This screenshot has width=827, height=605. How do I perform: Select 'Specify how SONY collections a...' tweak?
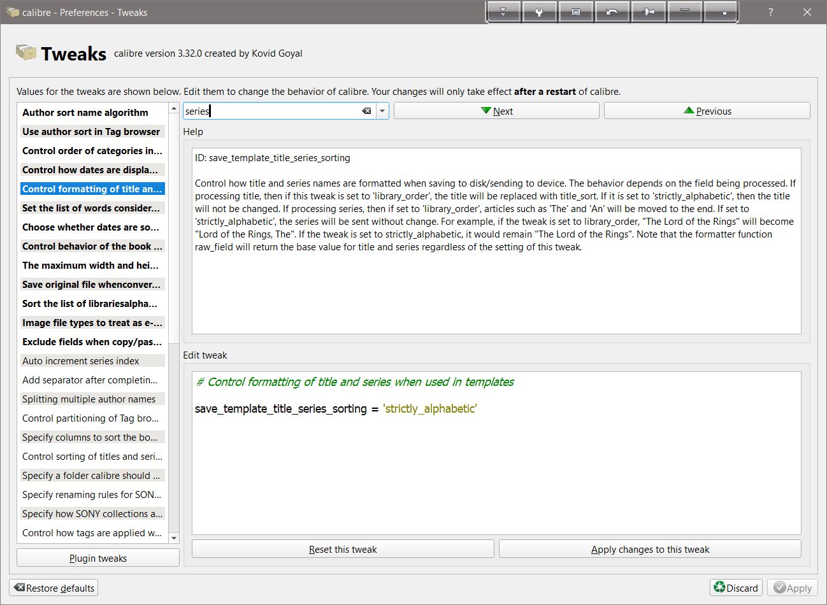(x=93, y=514)
